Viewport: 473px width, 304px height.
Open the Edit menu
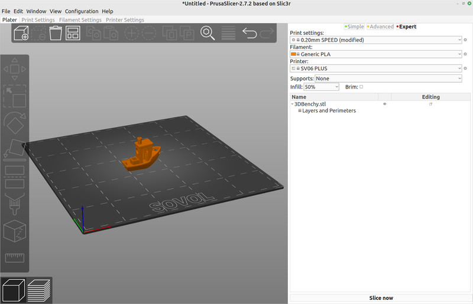point(18,11)
